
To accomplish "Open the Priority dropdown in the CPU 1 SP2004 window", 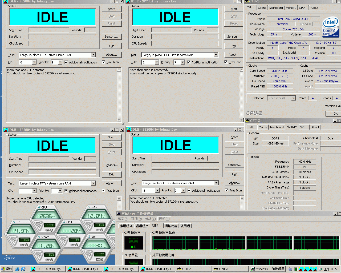I will point(60,191).
